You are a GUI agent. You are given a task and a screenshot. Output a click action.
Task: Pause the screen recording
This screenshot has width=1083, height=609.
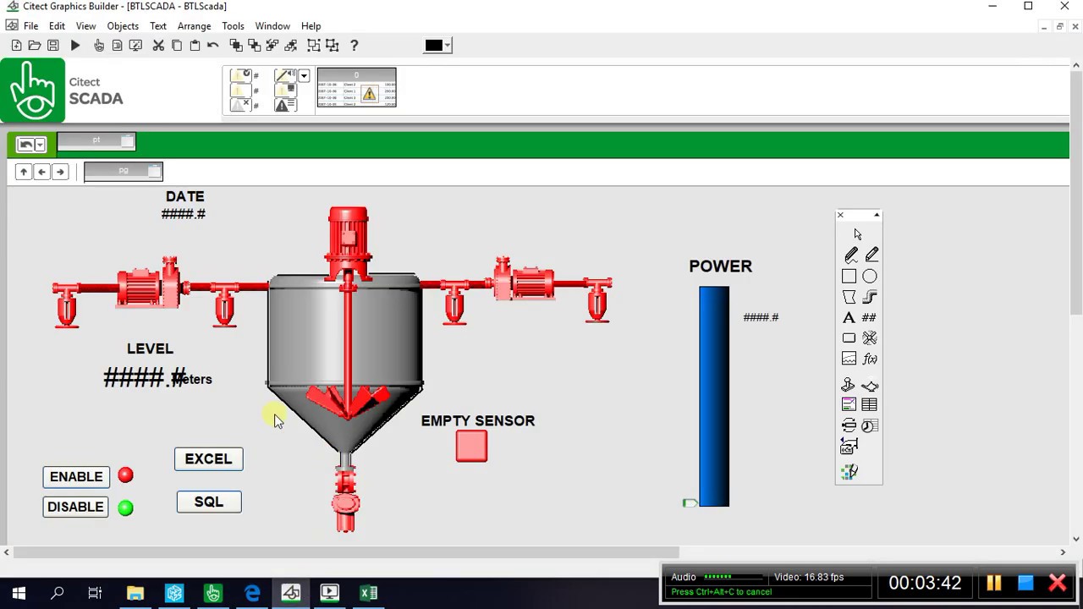coord(994,583)
